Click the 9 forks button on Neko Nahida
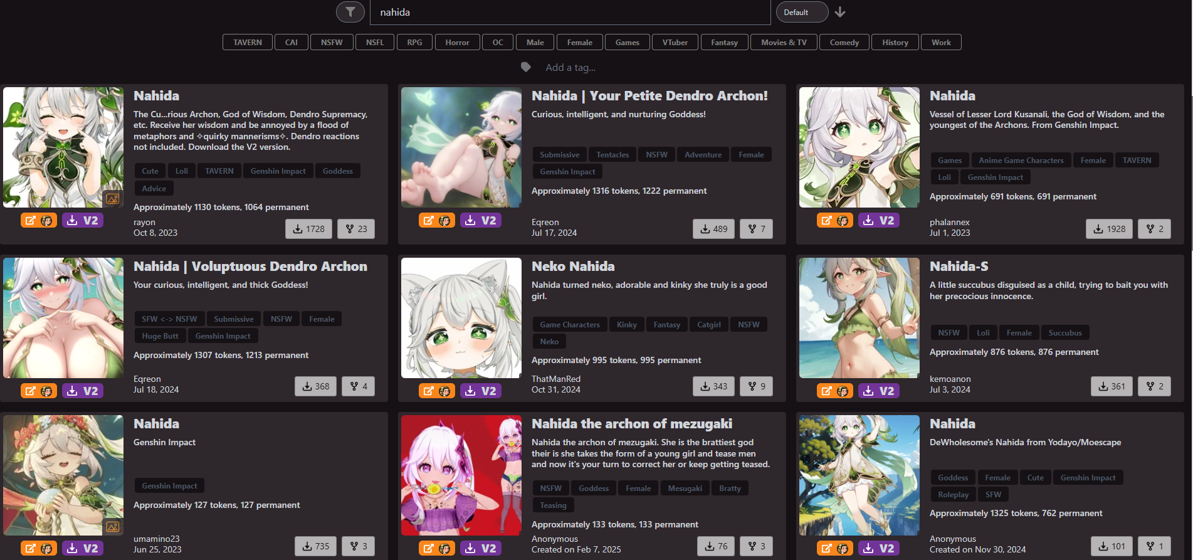This screenshot has height=560, width=1193. tap(756, 386)
